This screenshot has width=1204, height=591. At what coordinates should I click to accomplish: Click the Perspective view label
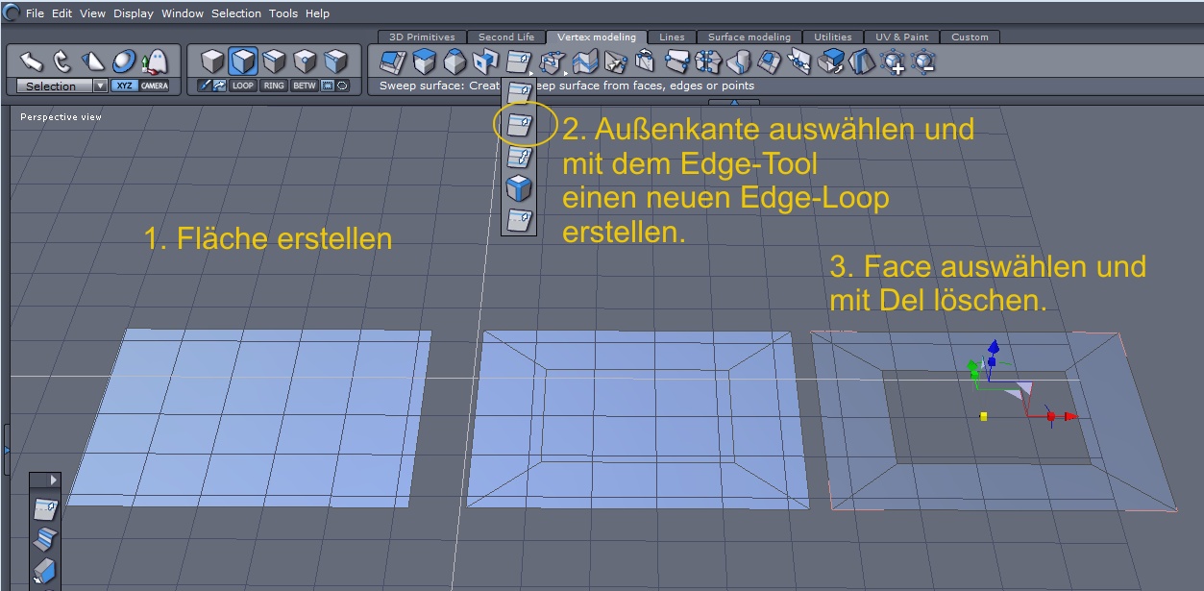tap(61, 117)
